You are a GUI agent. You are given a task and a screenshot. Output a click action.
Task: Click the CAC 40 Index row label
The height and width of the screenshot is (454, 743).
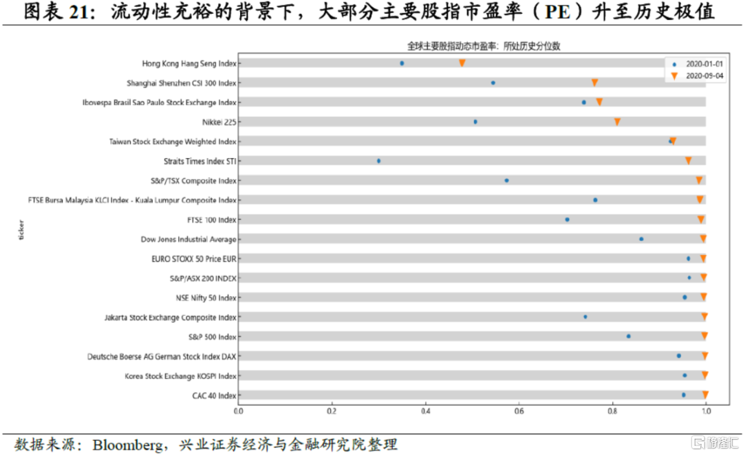click(214, 396)
